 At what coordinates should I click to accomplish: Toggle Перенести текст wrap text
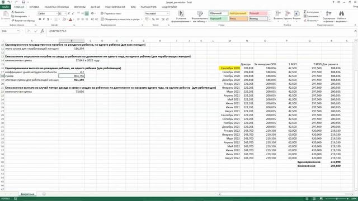tap(111, 13)
